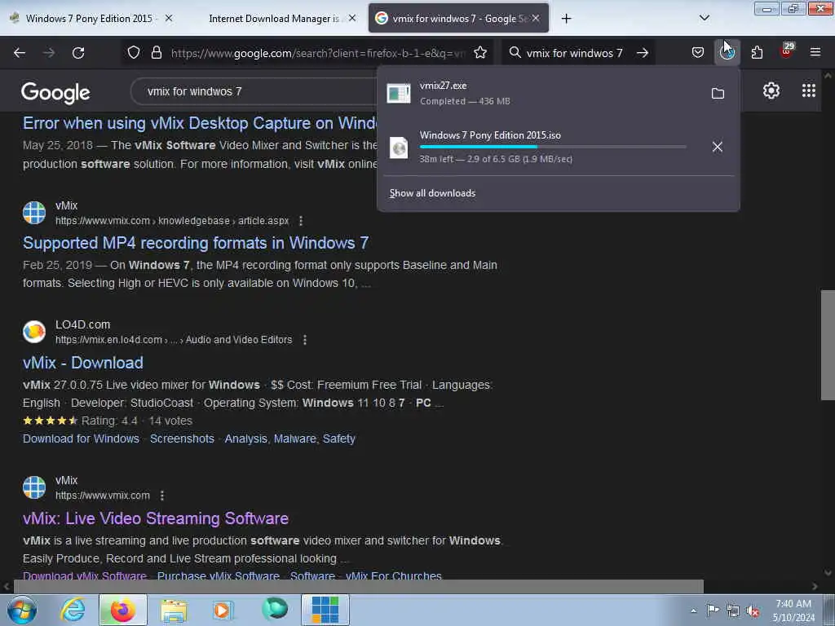Close the Google search tab

pos(536,19)
